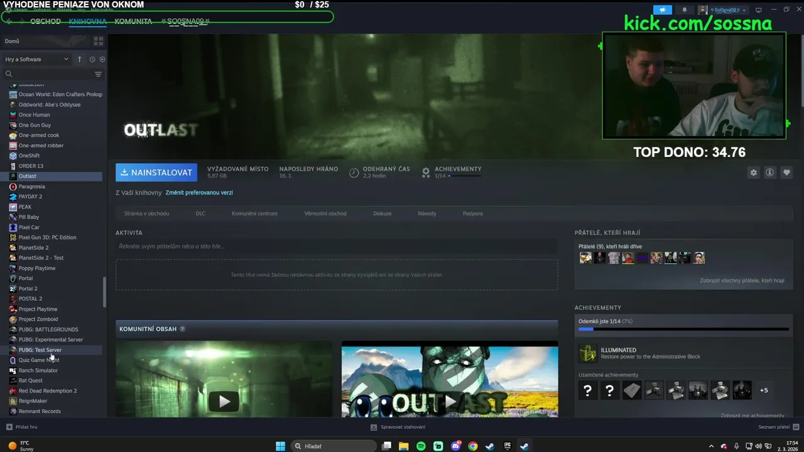Open the notifications bell

pos(685,9)
